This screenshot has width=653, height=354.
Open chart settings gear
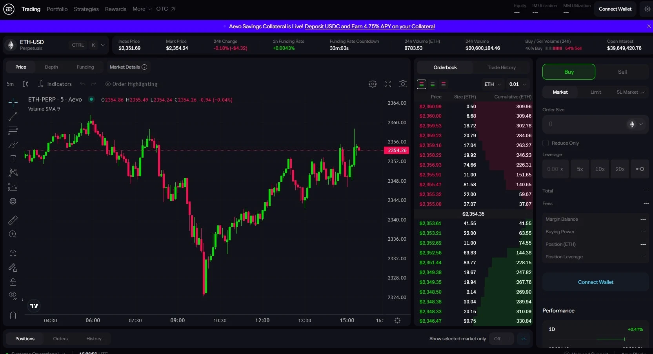(x=373, y=84)
